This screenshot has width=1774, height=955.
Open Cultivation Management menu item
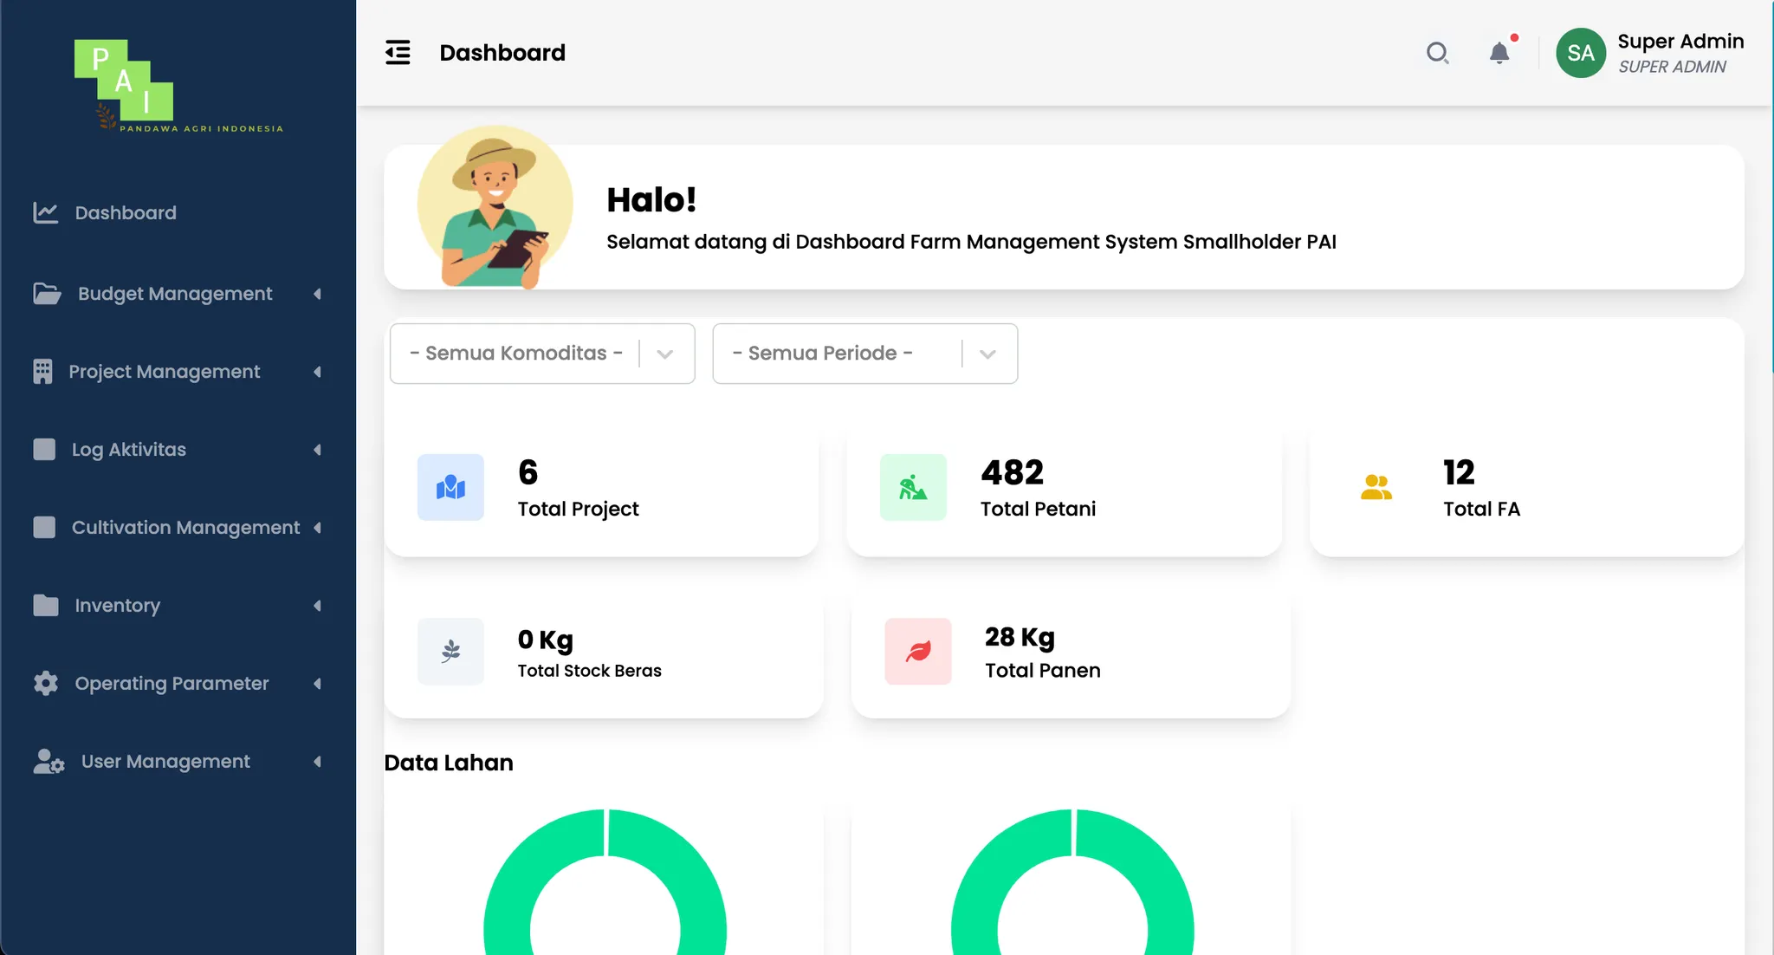coord(185,528)
